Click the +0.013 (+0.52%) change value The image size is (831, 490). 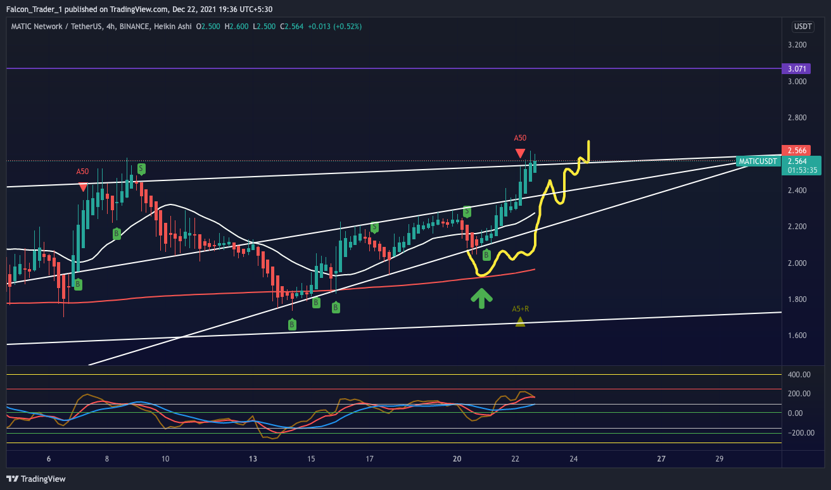[334, 26]
